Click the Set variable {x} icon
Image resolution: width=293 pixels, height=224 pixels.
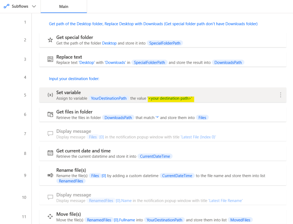point(50,95)
